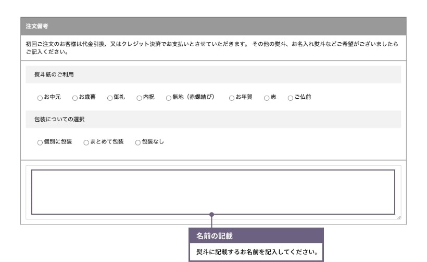Click the callout text about noshi name
The height and width of the screenshot is (262, 427).
click(256, 252)
